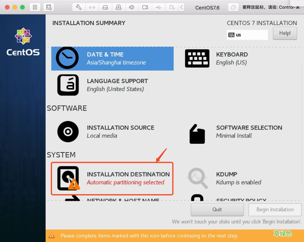
Task: Collapse the toolbar with the chevron arrow
Action: click(182, 7)
